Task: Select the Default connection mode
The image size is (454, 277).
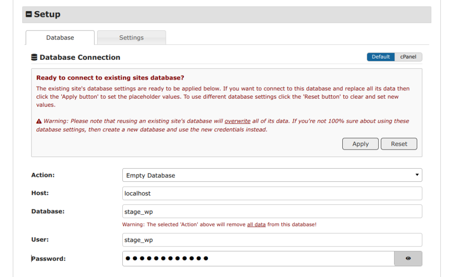Action: [380, 57]
